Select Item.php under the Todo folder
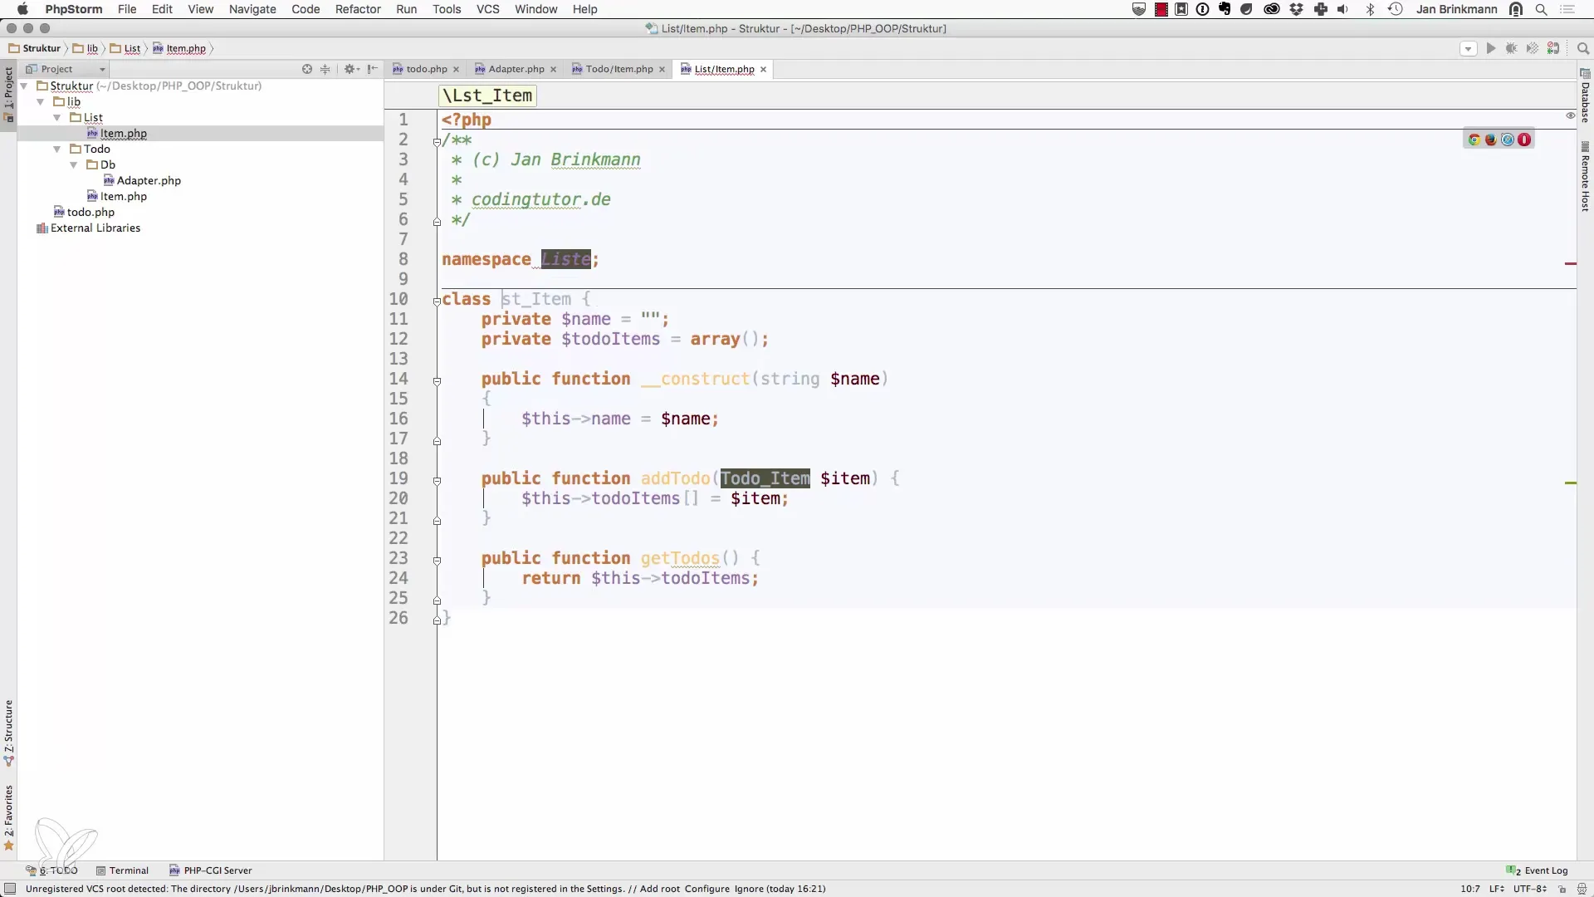This screenshot has height=897, width=1594. 117,196
